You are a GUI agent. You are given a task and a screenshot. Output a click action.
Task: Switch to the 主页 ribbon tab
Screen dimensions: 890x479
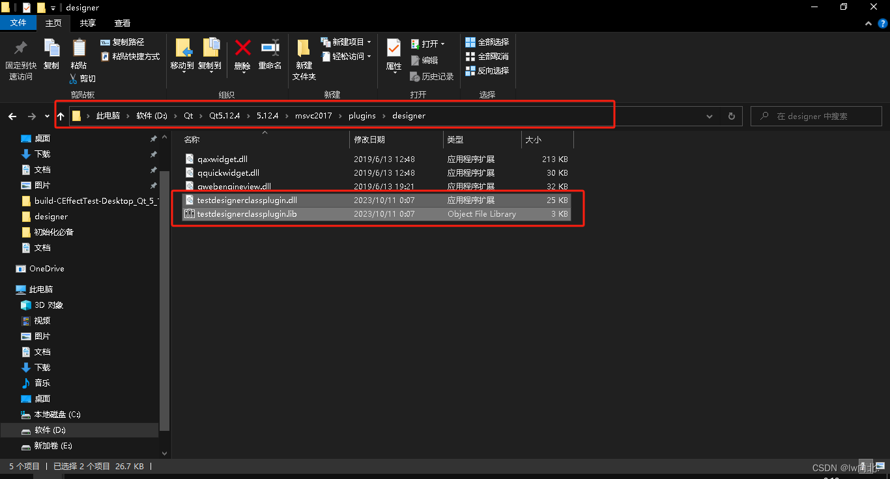[53, 23]
